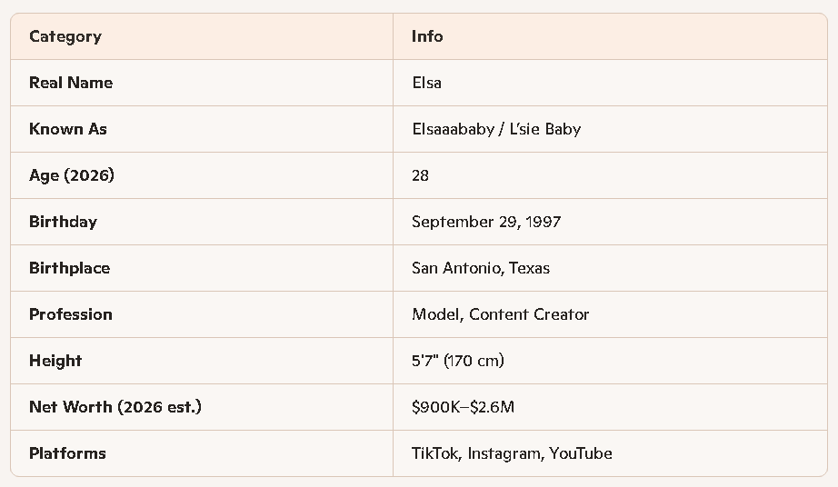Click the Info column header
Screen dimensions: 838x487
427,36
